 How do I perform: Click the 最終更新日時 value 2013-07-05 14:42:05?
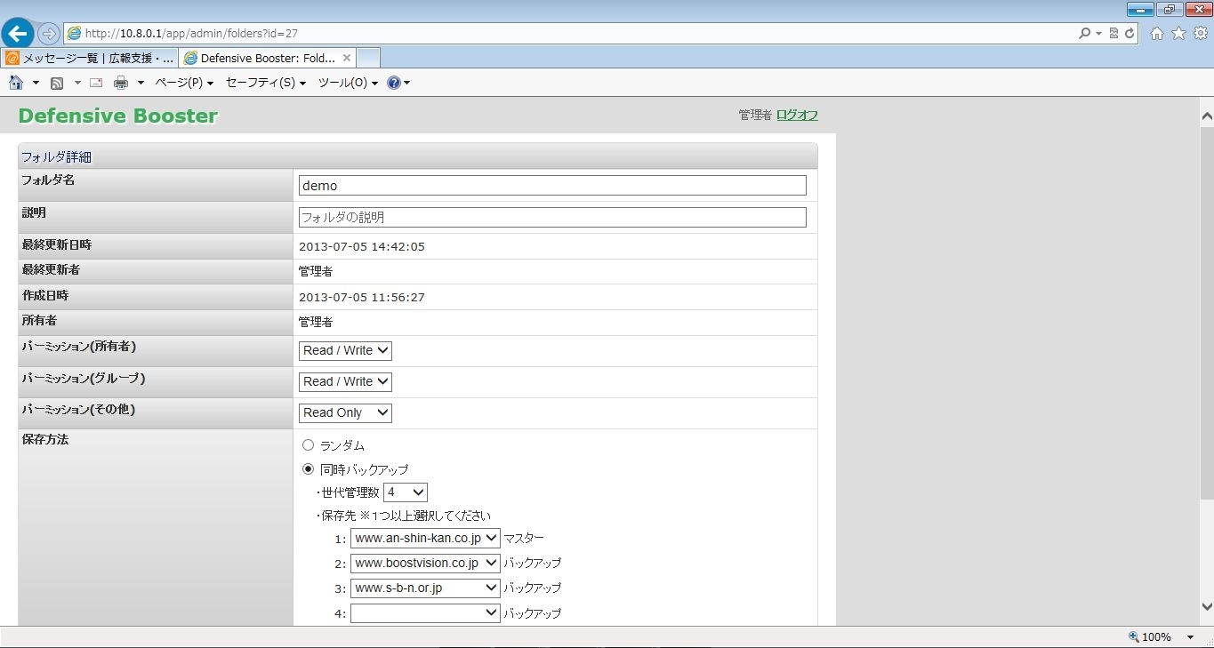(x=362, y=246)
